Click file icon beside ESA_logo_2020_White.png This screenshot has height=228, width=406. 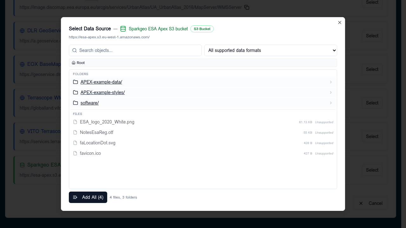[x=75, y=122]
